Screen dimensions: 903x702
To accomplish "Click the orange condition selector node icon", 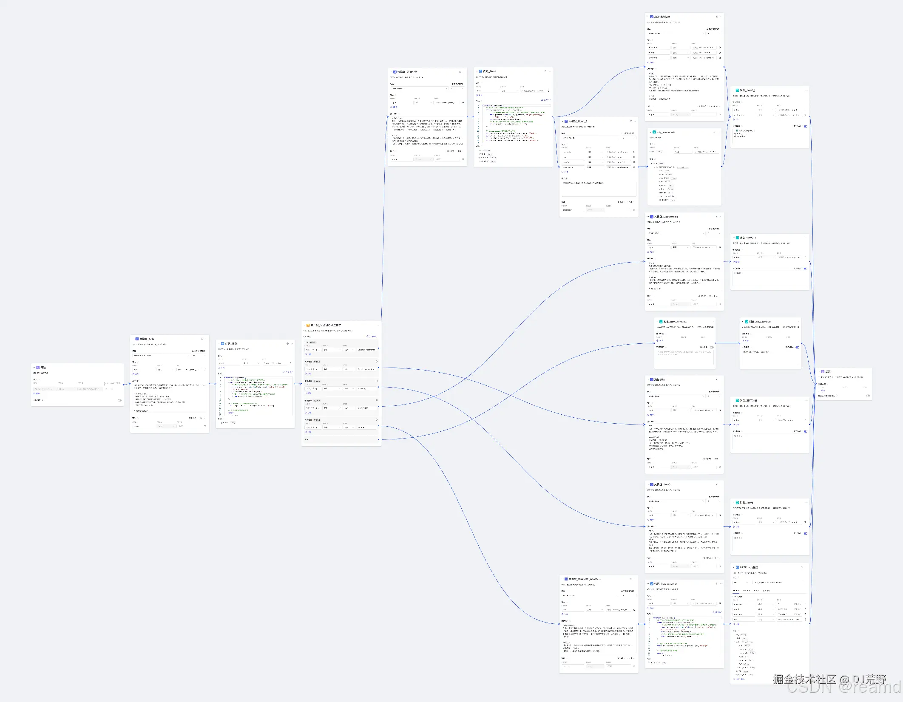I will [x=308, y=326].
